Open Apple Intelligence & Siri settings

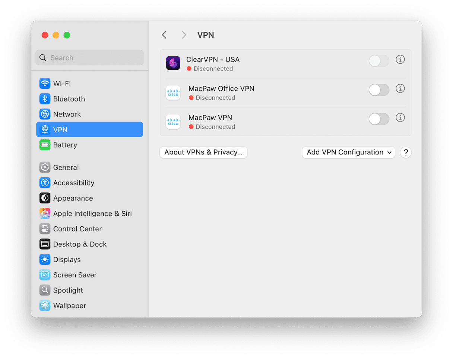[92, 214]
